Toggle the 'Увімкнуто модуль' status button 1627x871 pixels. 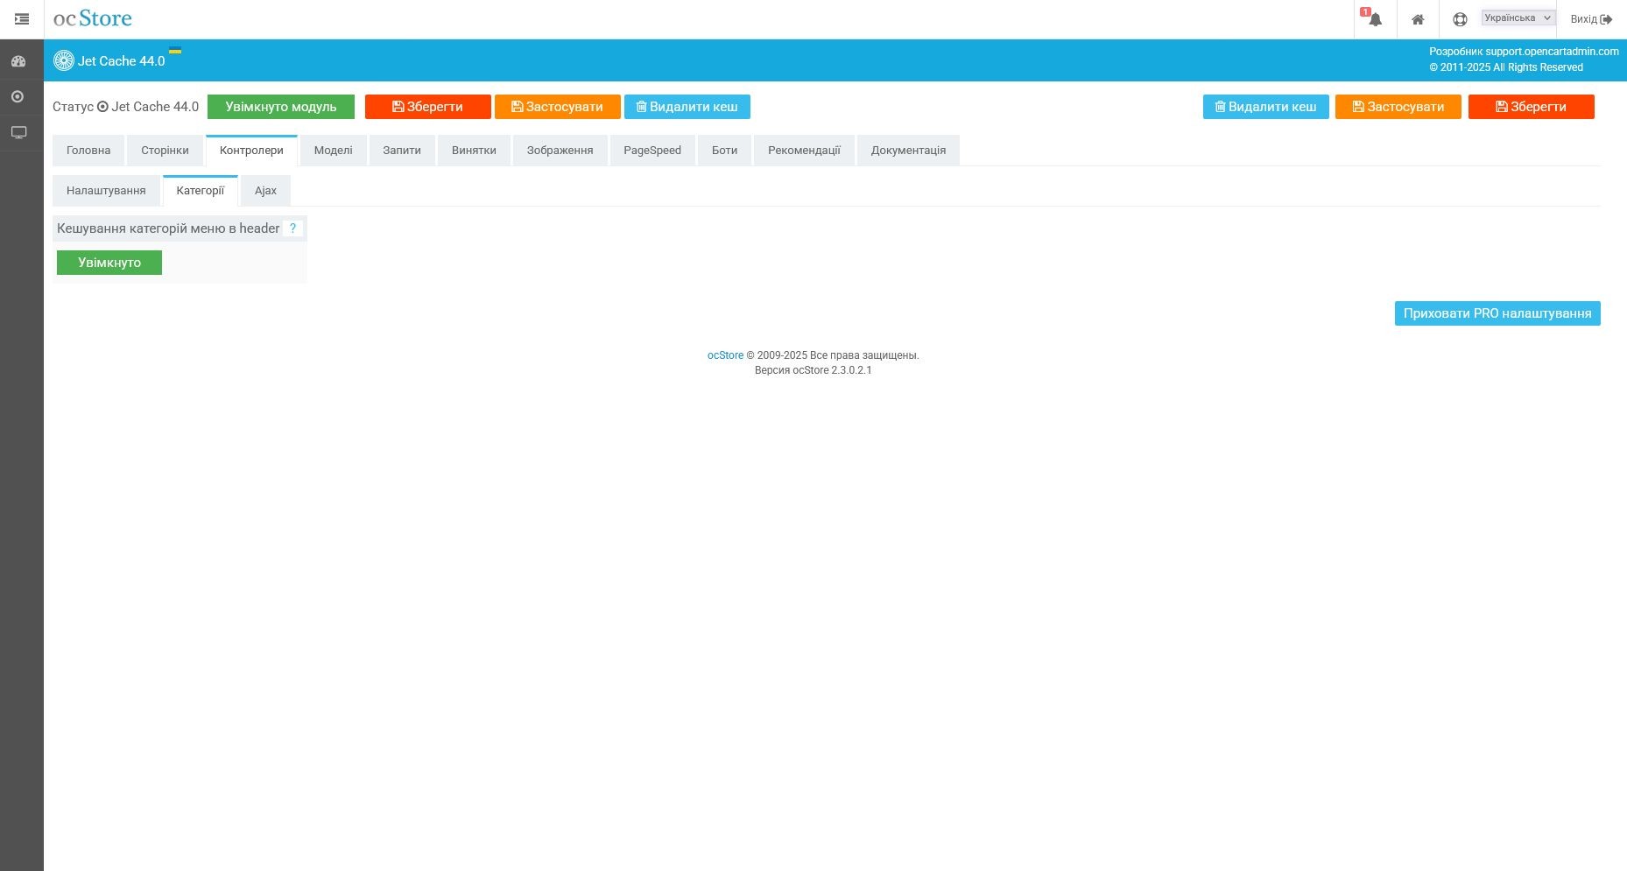click(x=279, y=106)
